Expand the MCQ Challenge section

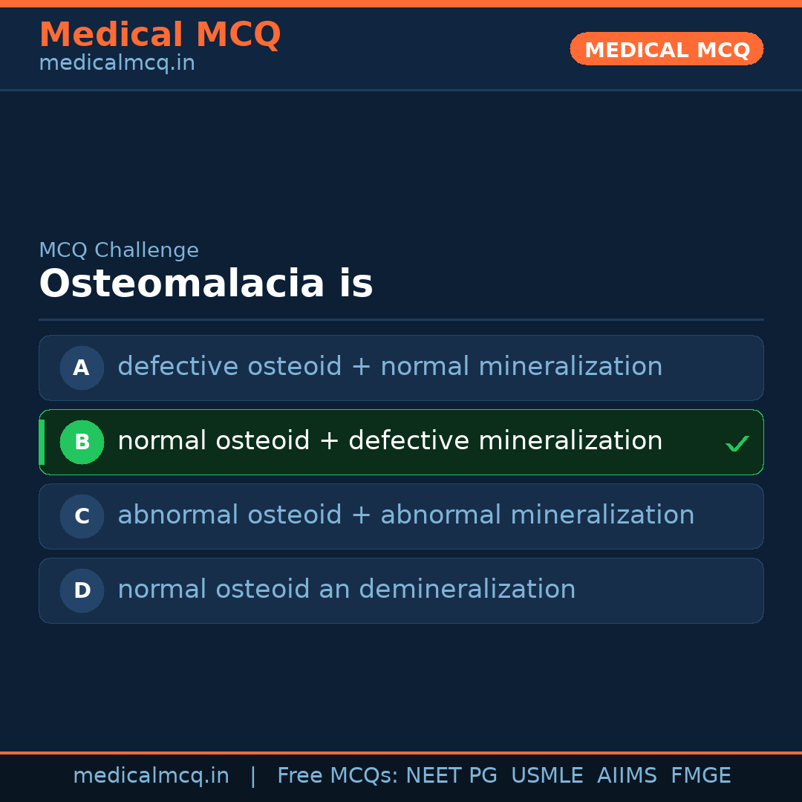pos(119,250)
